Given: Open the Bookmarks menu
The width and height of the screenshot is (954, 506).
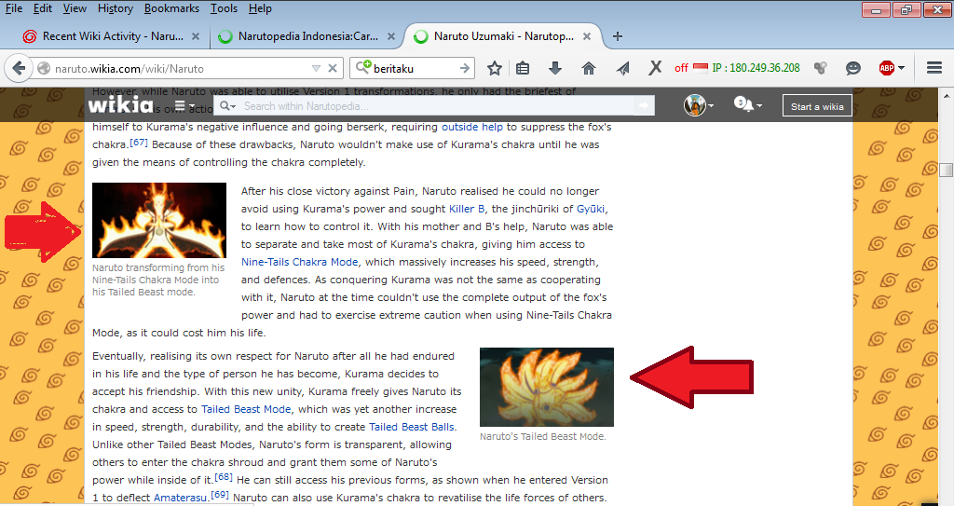Looking at the screenshot, I should [171, 8].
